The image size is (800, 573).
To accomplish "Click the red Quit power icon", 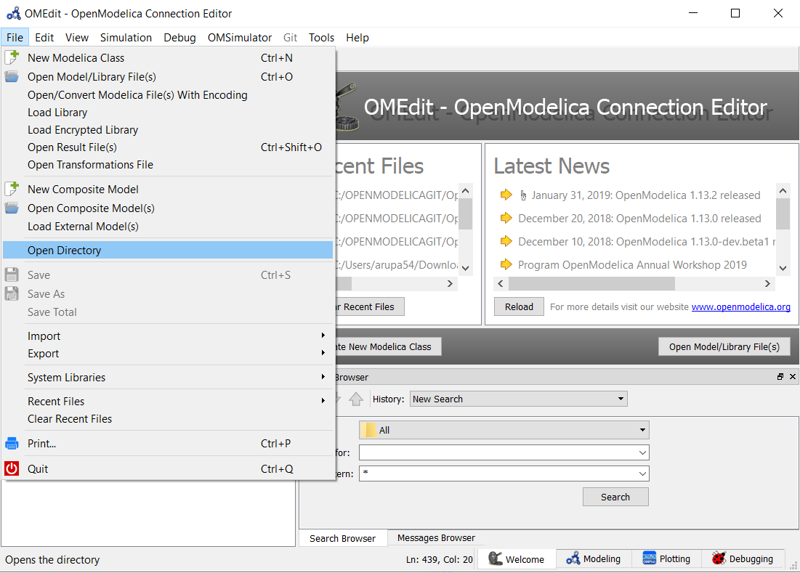I will (x=12, y=468).
